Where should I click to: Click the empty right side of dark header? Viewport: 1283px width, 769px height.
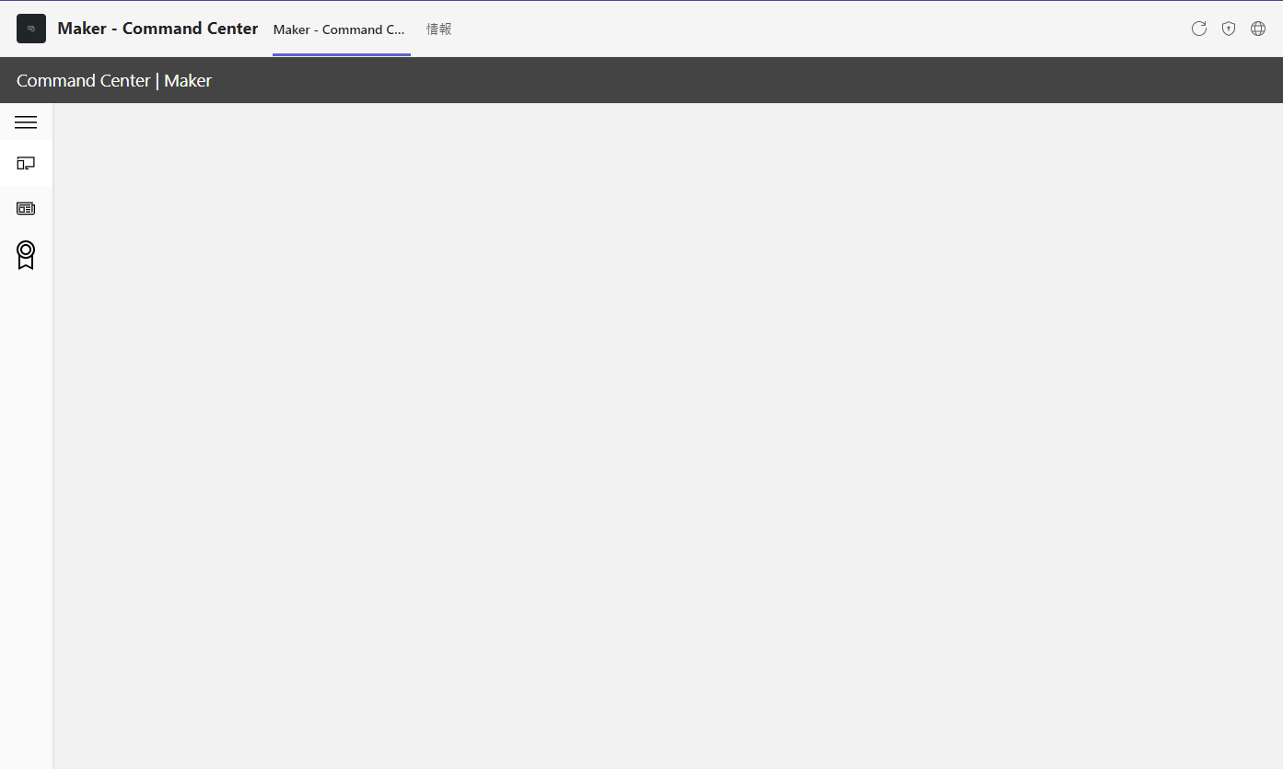pos(829,80)
